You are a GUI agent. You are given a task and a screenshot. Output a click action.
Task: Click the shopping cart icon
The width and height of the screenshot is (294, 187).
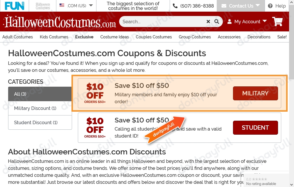click(x=277, y=21)
